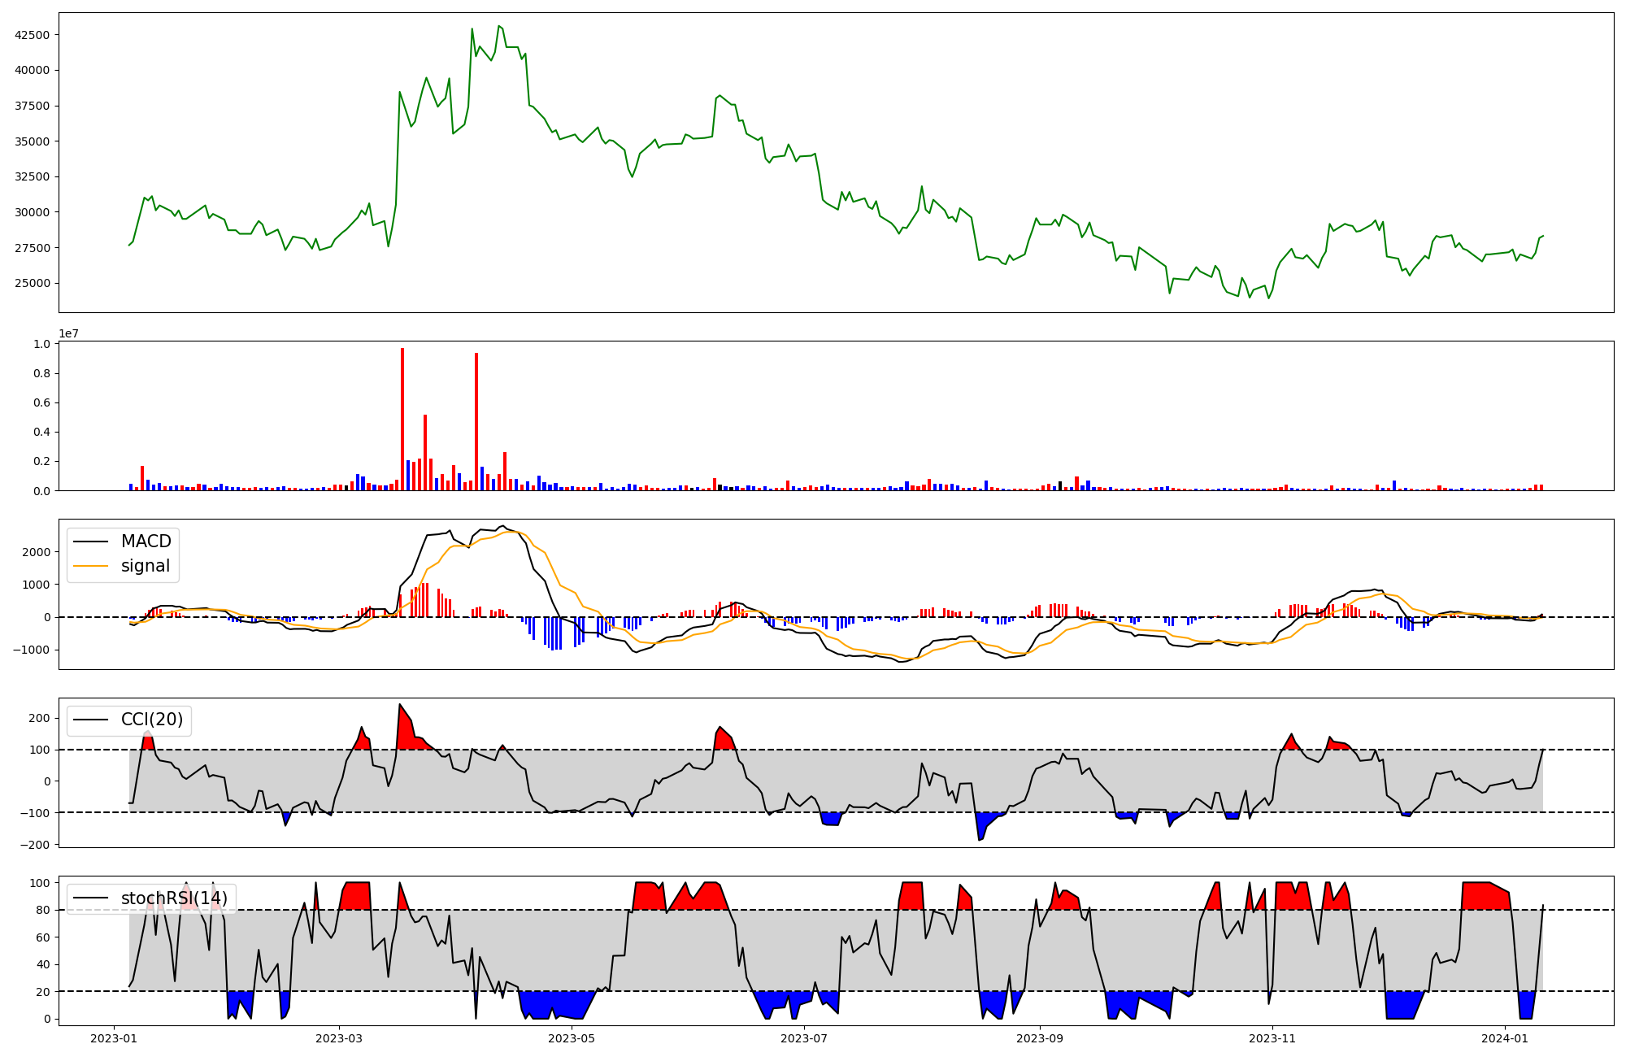Click the 40000 price axis tick
1626x1057 pixels.
click(x=33, y=70)
